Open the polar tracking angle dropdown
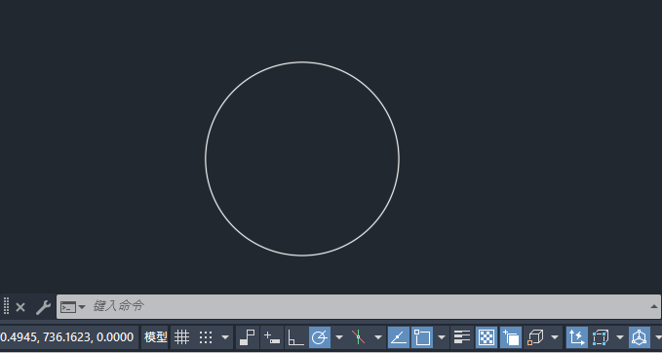Screen dimensions: 662x353 coord(338,337)
